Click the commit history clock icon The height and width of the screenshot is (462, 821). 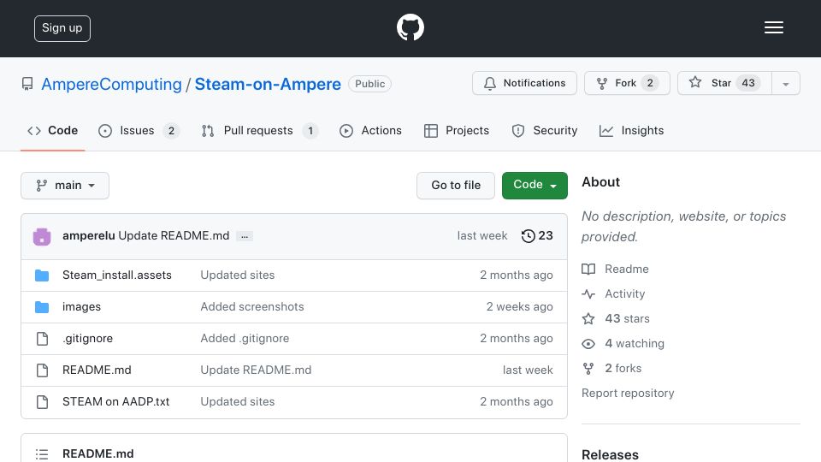(529, 236)
